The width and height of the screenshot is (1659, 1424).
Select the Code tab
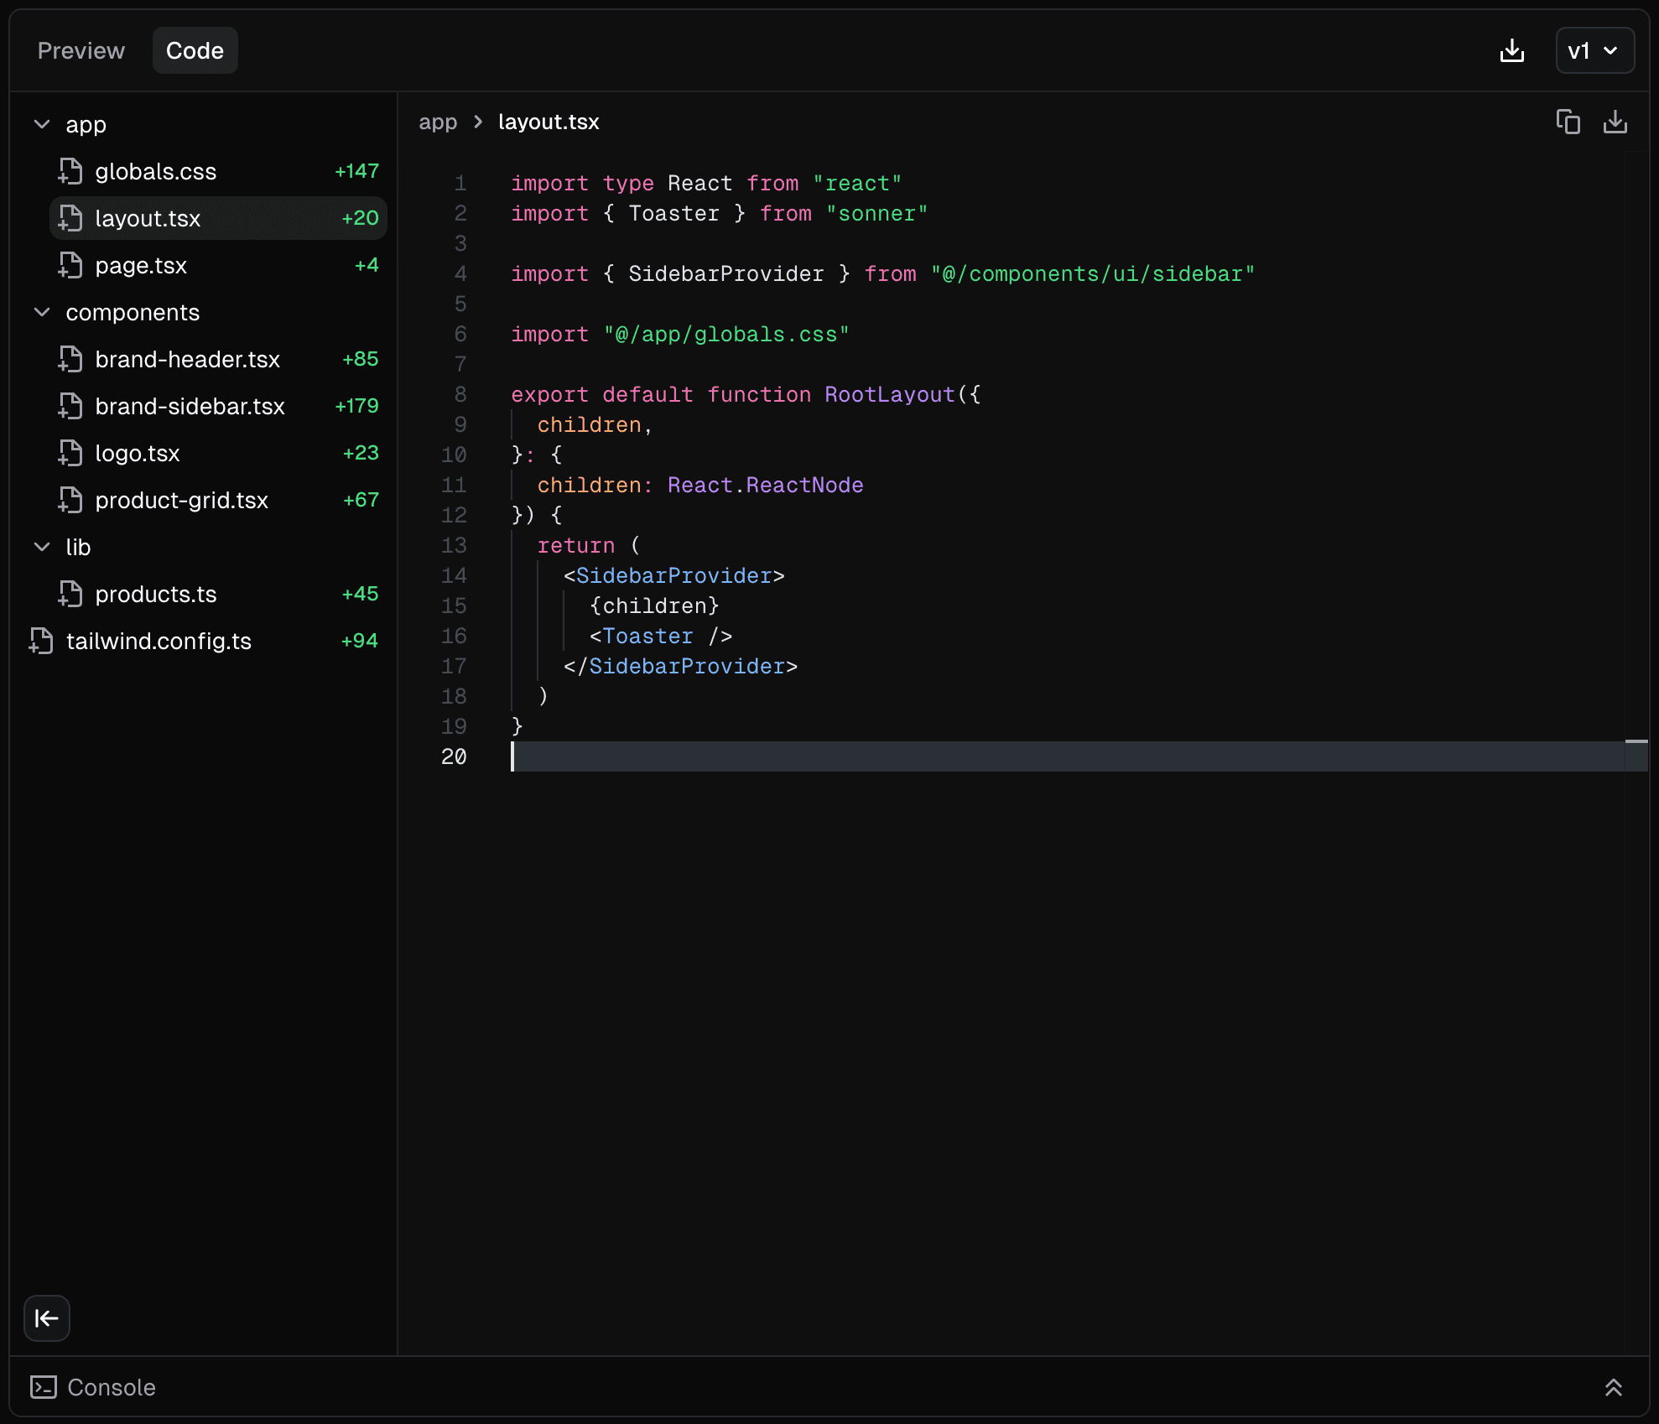point(195,50)
